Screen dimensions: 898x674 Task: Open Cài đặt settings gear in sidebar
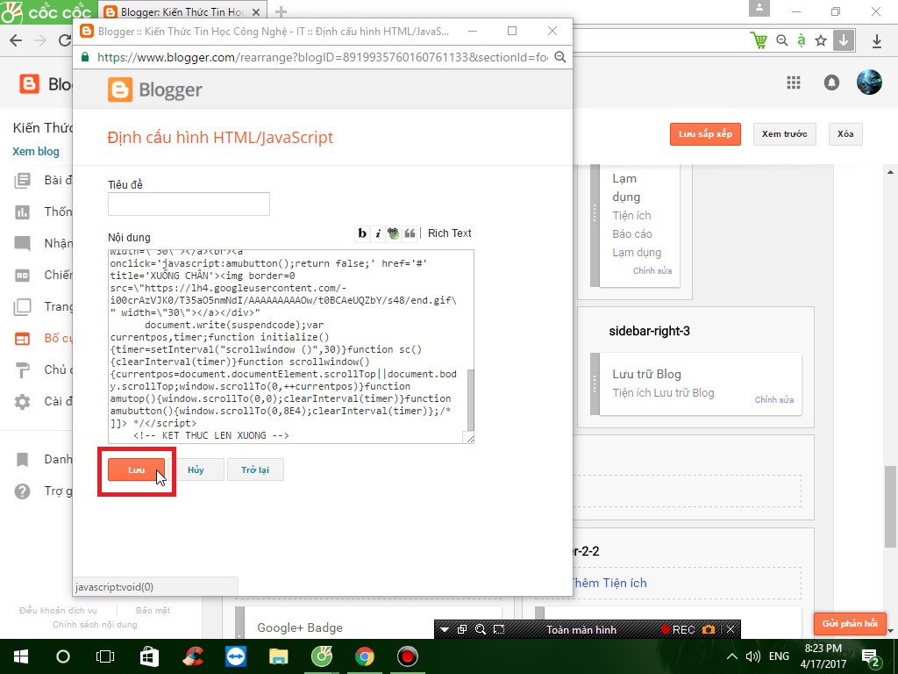tap(43, 401)
